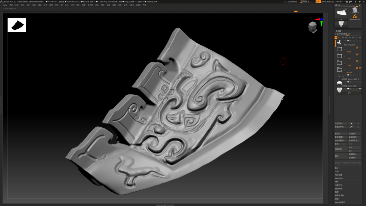Click the left-arrow layout icon after DefaultZScript

point(337,2)
